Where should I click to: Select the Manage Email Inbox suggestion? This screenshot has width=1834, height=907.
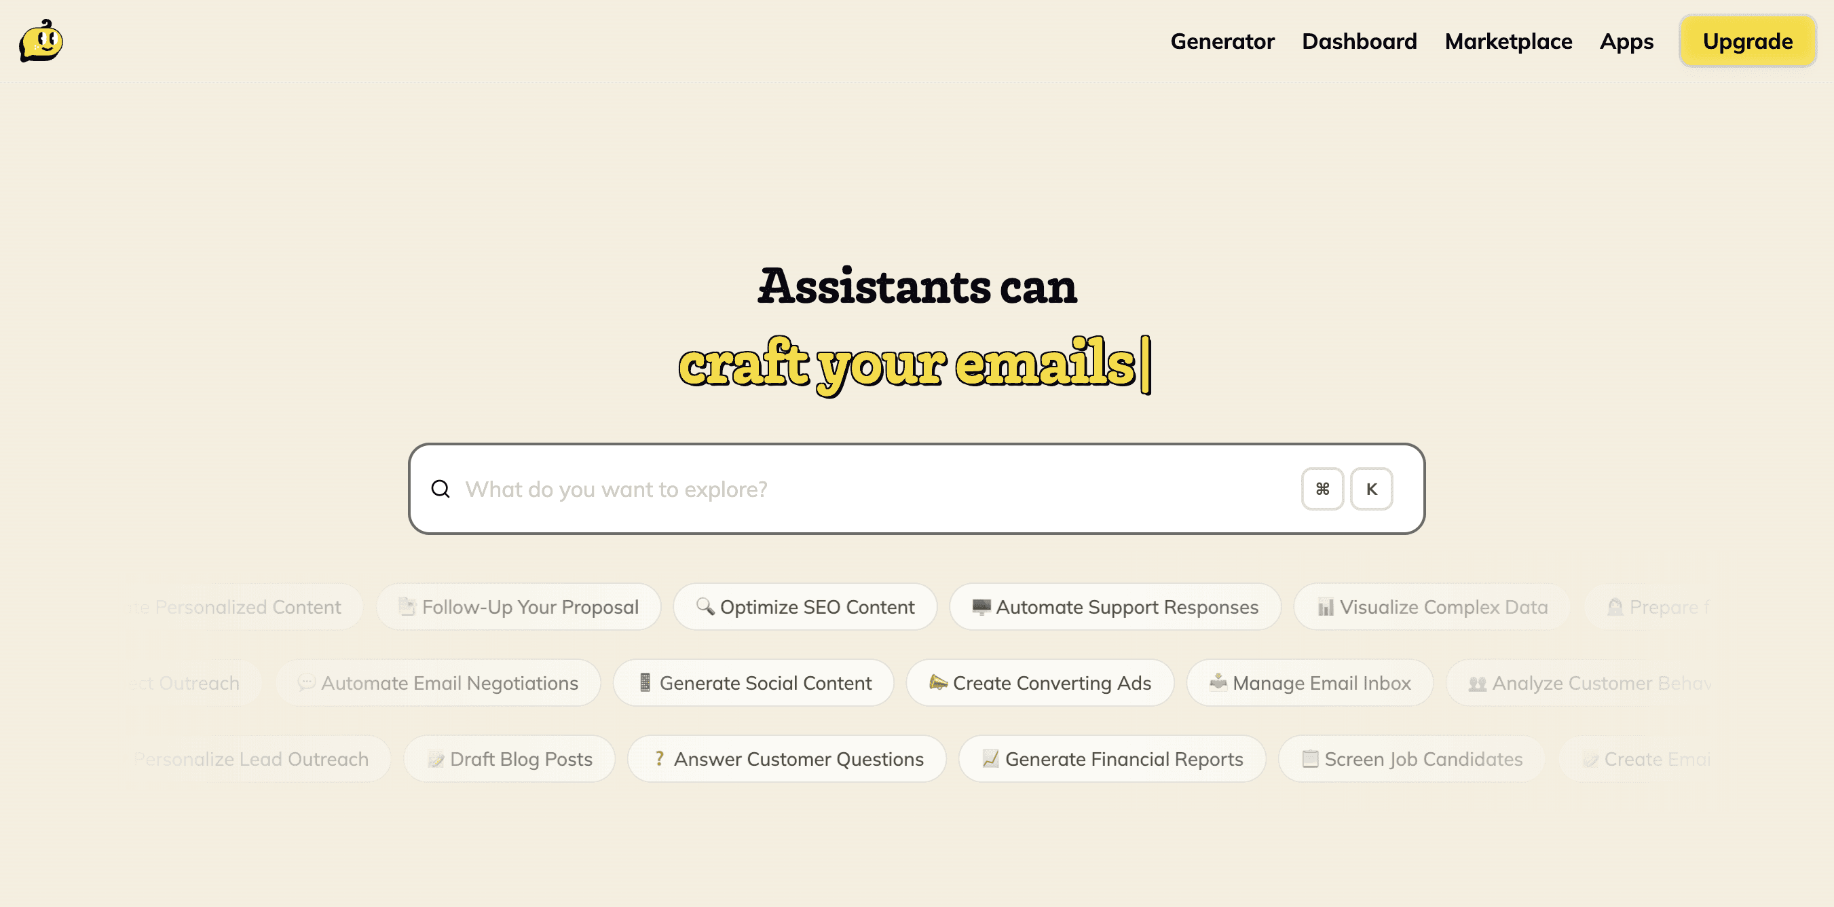1310,683
